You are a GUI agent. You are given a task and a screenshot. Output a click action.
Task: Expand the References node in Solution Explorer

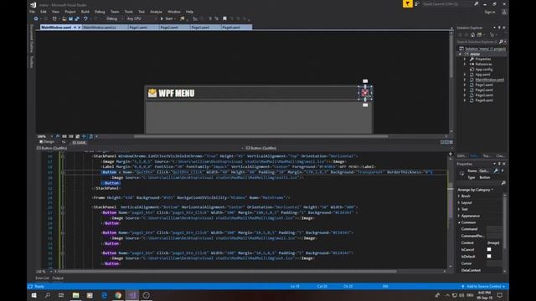(465, 64)
